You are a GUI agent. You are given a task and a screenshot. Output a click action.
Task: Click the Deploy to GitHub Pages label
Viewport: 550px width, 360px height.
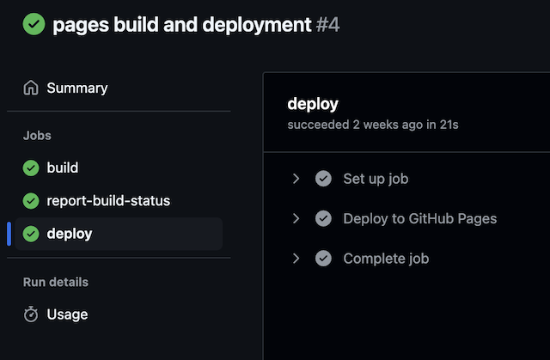coord(420,219)
